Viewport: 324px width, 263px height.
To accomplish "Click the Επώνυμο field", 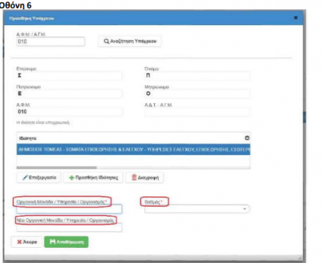I will click(69, 76).
